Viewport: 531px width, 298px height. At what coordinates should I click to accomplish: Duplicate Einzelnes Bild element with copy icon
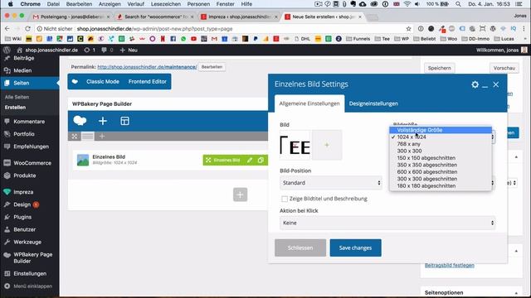point(261,160)
